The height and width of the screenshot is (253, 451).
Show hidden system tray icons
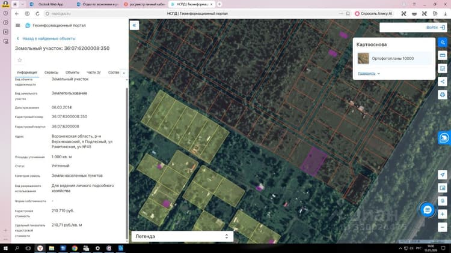pyautogui.click(x=400, y=248)
